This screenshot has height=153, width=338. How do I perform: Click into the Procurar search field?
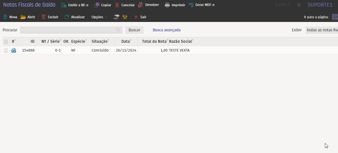(68, 30)
